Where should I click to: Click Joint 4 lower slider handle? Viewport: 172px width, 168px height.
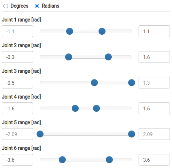75,108
